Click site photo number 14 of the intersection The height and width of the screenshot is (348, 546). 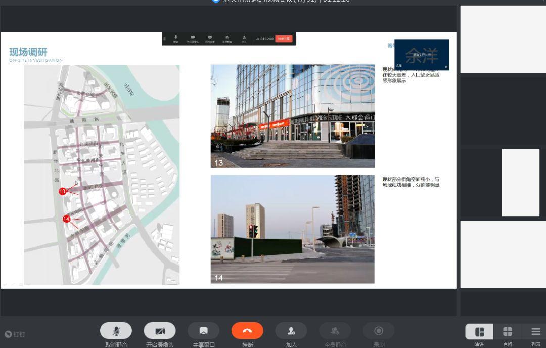(x=293, y=229)
